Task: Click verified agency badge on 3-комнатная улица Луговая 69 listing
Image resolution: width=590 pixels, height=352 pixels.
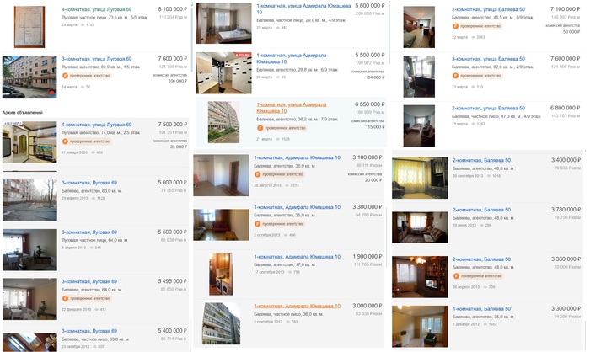Action: [x=87, y=76]
